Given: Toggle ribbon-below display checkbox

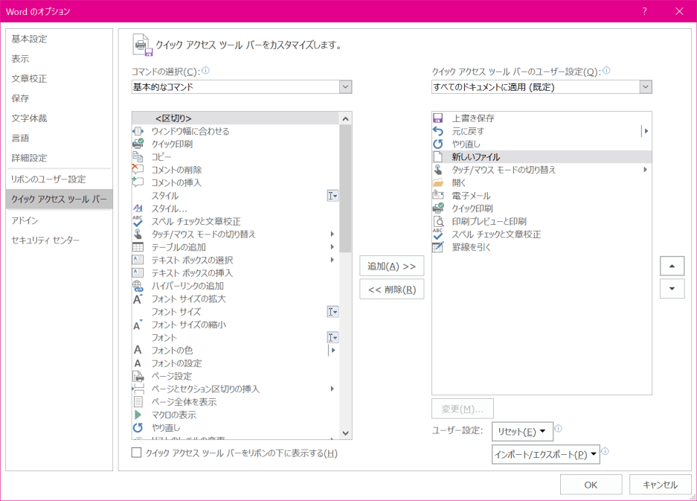Looking at the screenshot, I should [x=136, y=453].
